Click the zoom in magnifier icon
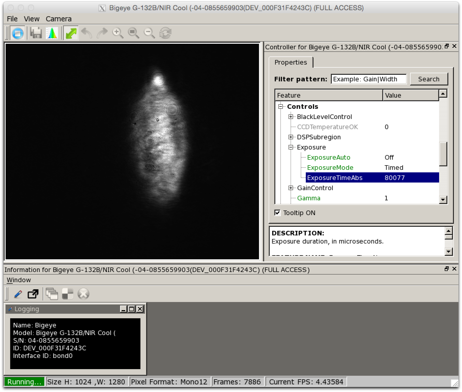 118,33
